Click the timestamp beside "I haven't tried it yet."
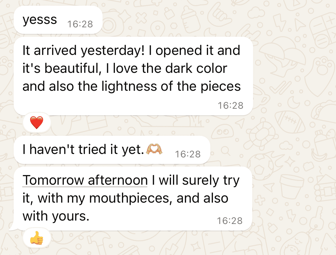 [x=188, y=154]
